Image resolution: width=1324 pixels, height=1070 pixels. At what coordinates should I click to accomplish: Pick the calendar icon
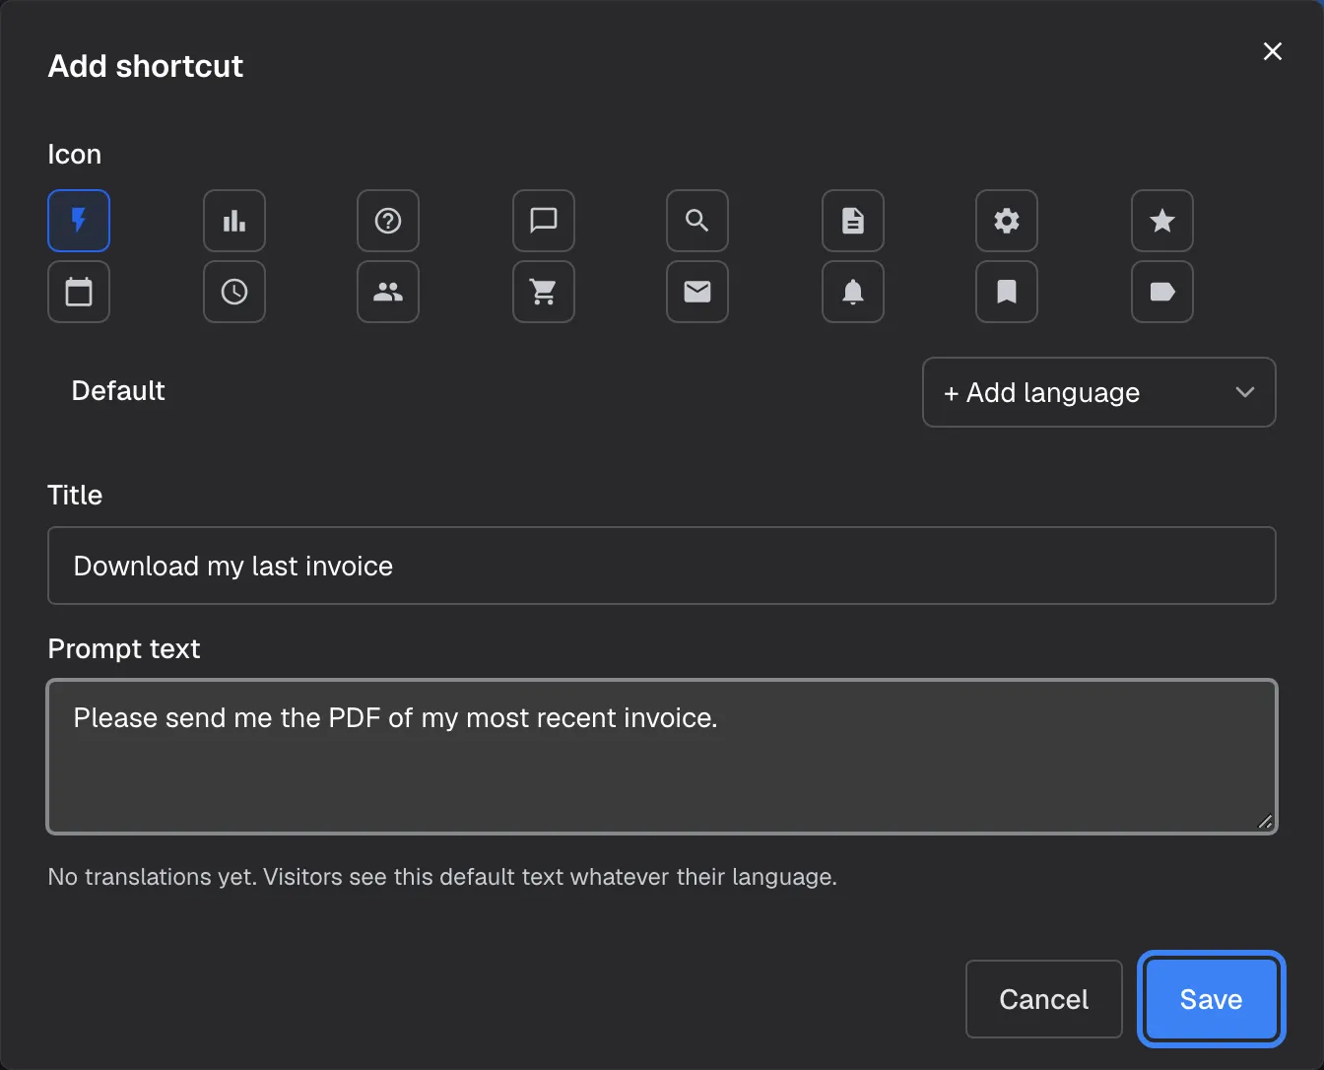click(x=79, y=292)
